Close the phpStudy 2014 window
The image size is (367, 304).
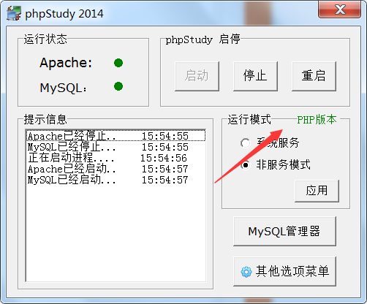tap(340, 9)
